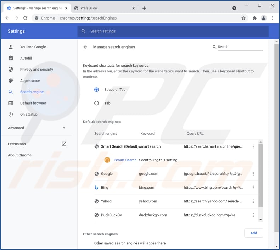Open Extensions in a new tab via its external-link icon
The image size is (280, 250).
pos(64,144)
